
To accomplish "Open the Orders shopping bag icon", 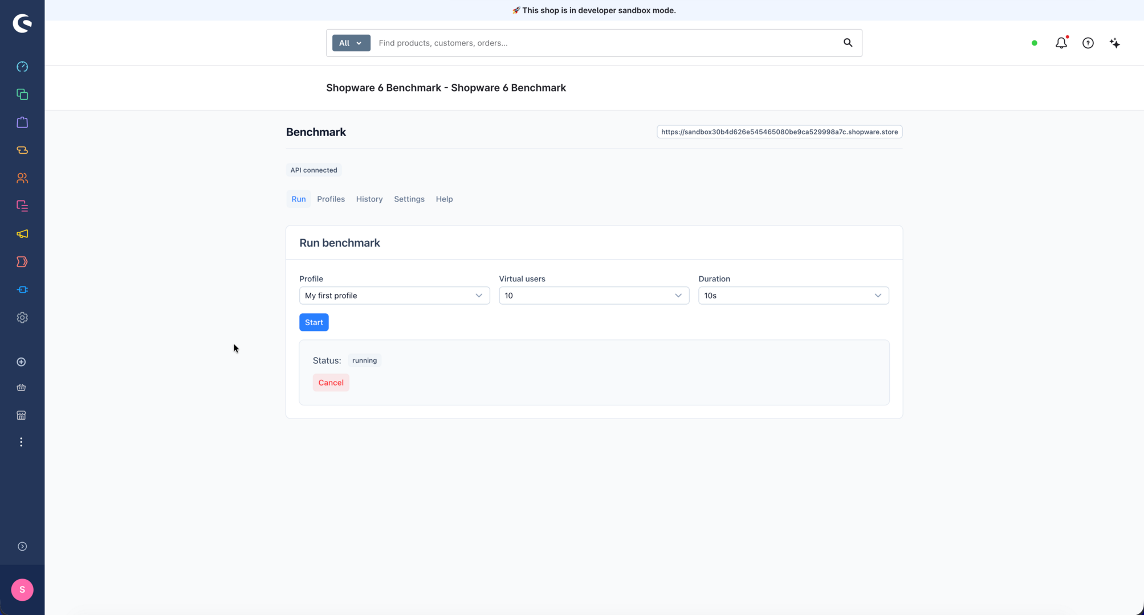I will tap(22, 122).
